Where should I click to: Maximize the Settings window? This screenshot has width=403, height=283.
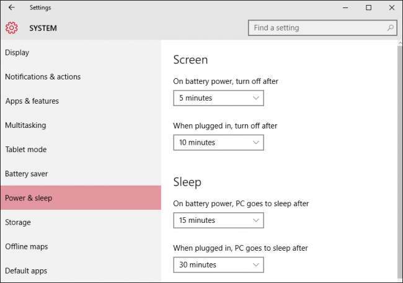click(368, 7)
